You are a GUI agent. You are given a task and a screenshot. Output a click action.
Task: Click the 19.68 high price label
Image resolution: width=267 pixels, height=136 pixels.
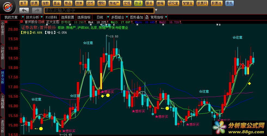[114, 36]
